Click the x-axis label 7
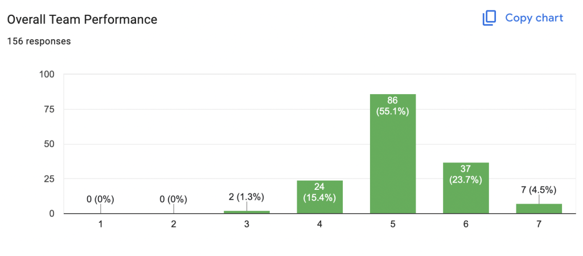Viewport: 583px width, 256px height. point(539,225)
